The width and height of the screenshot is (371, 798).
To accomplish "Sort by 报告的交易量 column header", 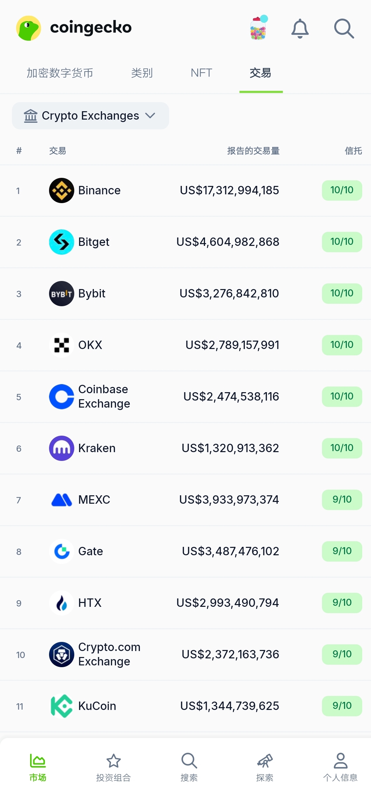I will tap(253, 151).
